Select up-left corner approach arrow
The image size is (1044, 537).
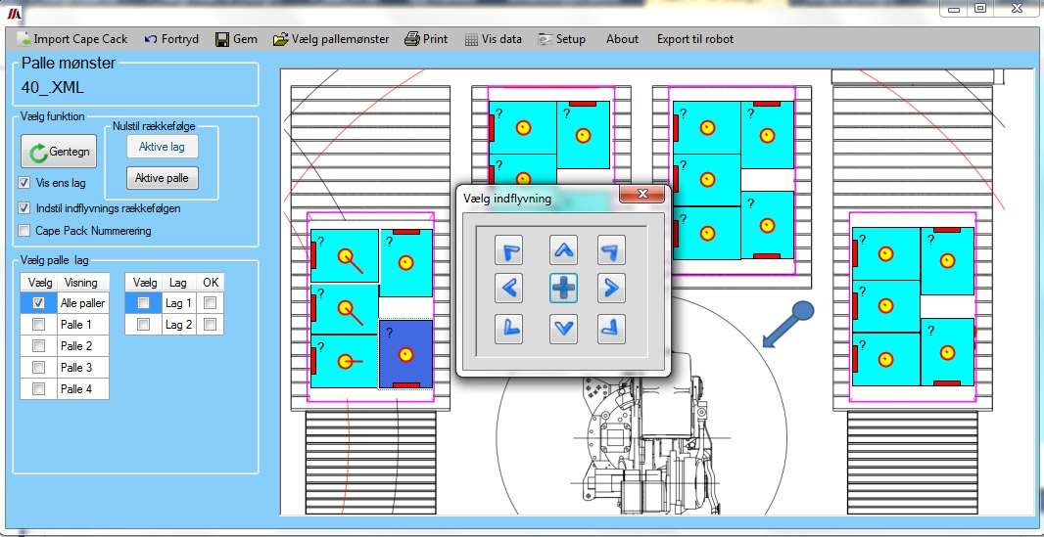point(508,249)
